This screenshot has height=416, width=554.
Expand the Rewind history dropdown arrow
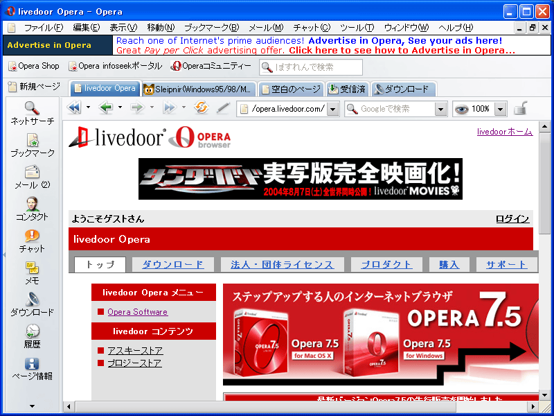89,107
